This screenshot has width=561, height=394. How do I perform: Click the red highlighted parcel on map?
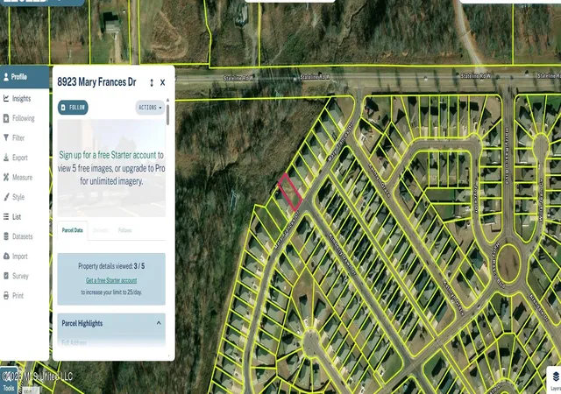[x=290, y=193]
